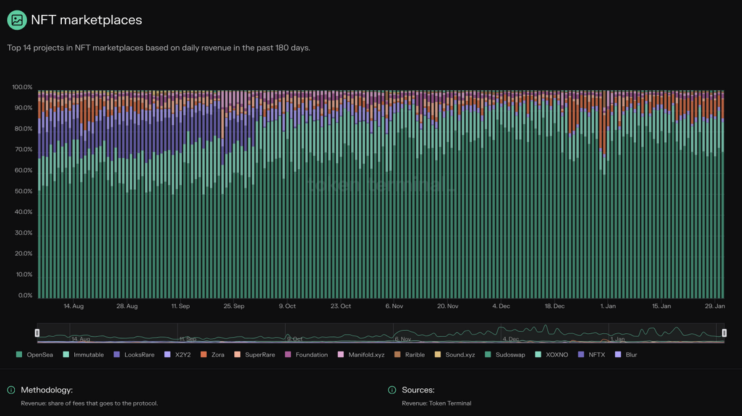Toggle SuperRare series in legend
Image resolution: width=742 pixels, height=416 pixels.
255,355
